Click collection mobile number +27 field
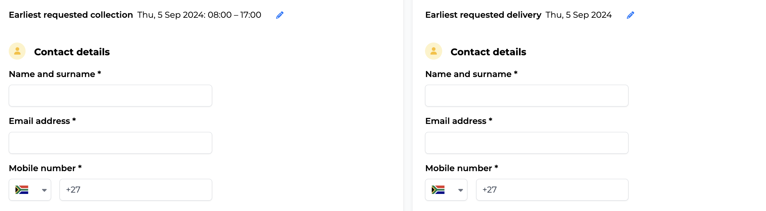The image size is (766, 211). pos(136,190)
